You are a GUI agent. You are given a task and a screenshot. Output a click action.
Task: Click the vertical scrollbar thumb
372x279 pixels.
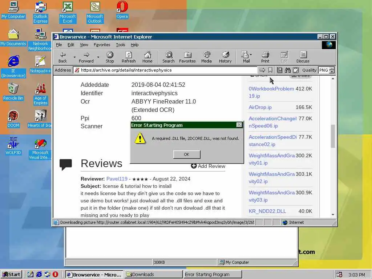click(333, 136)
